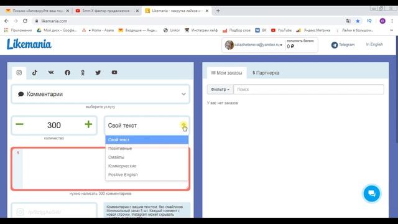Decrease quantity with the minus button
Image resolution: width=398 pixels, height=224 pixels.
click(19, 124)
